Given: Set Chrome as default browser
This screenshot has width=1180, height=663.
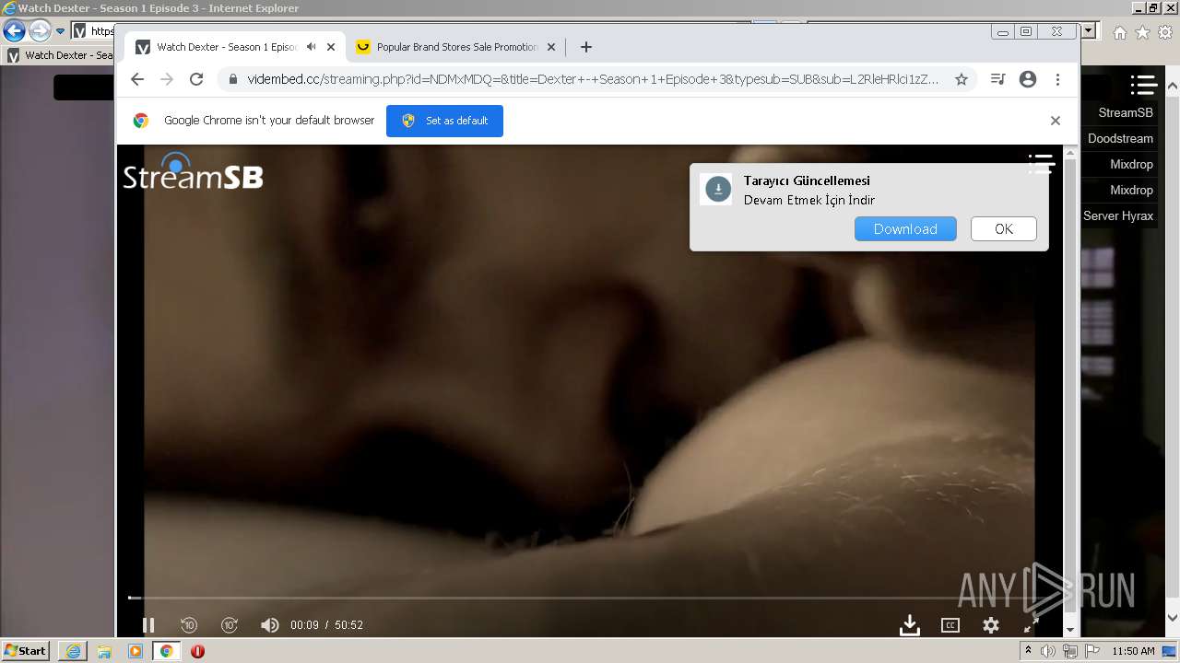Looking at the screenshot, I should pyautogui.click(x=444, y=121).
